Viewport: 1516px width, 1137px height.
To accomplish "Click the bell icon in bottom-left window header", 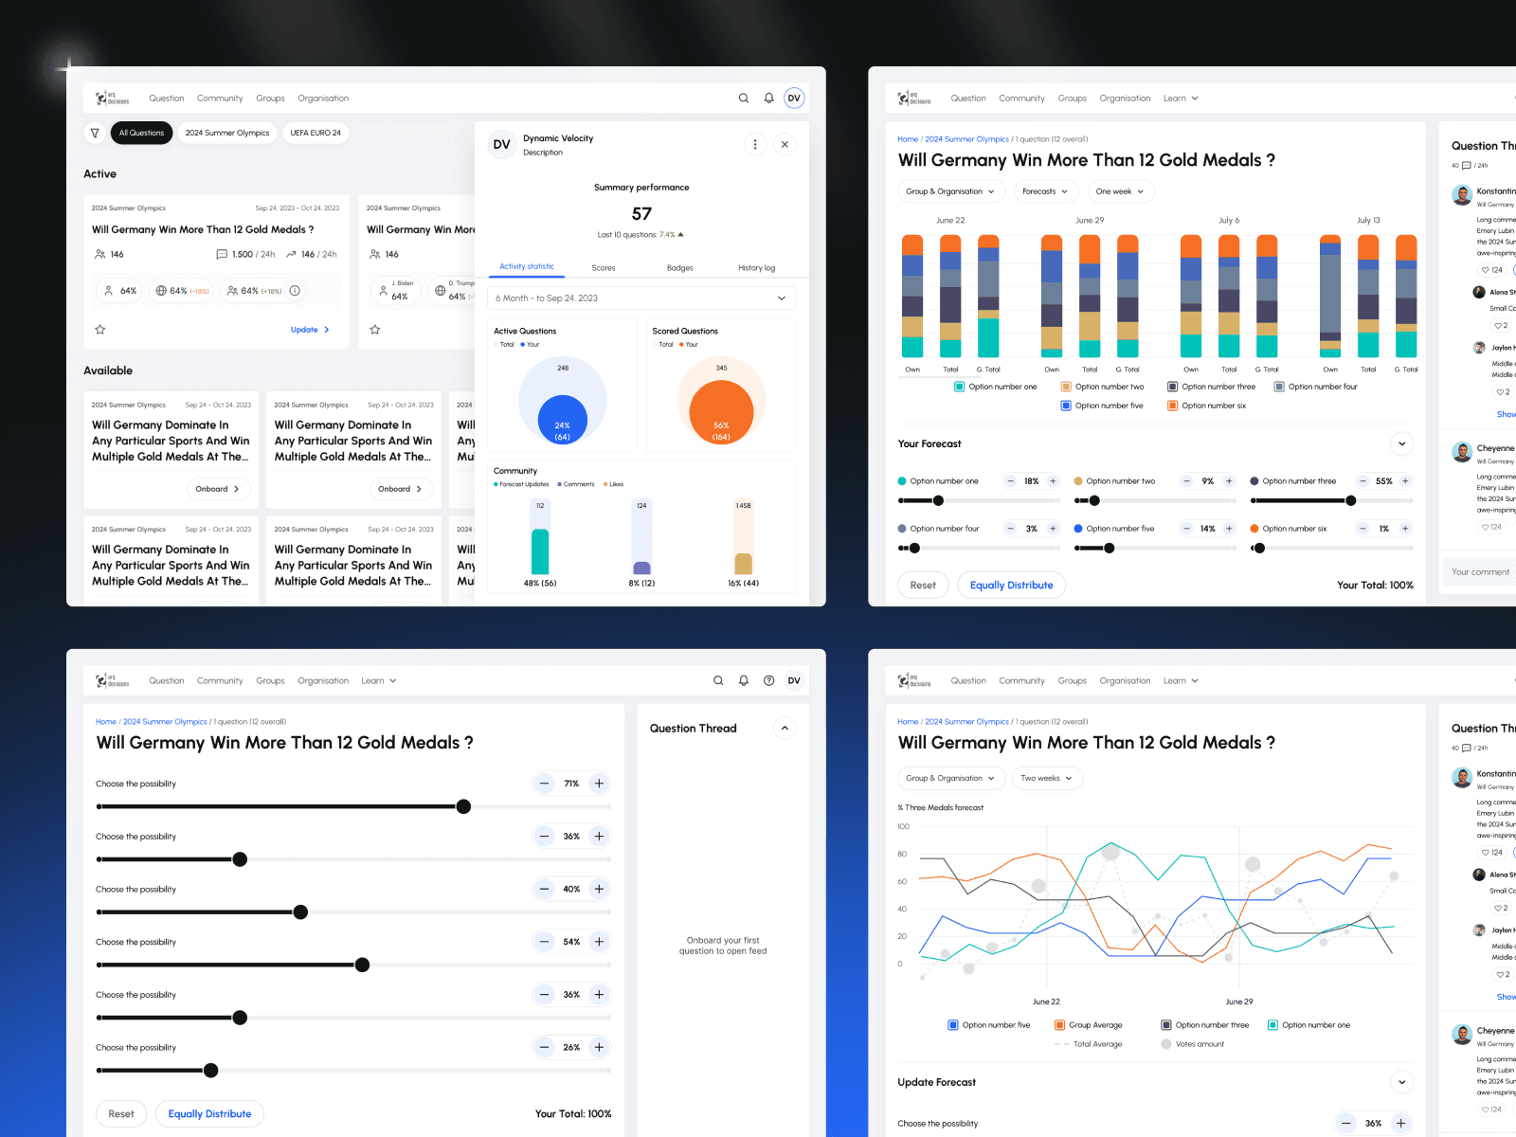I will click(x=744, y=680).
